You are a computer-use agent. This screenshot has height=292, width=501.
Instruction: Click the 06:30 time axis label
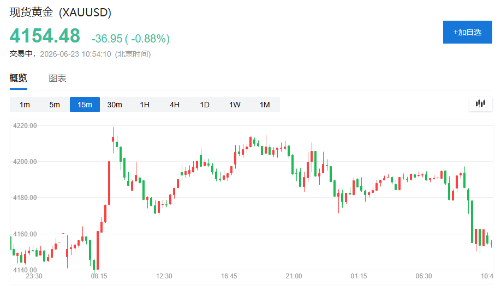(x=424, y=276)
